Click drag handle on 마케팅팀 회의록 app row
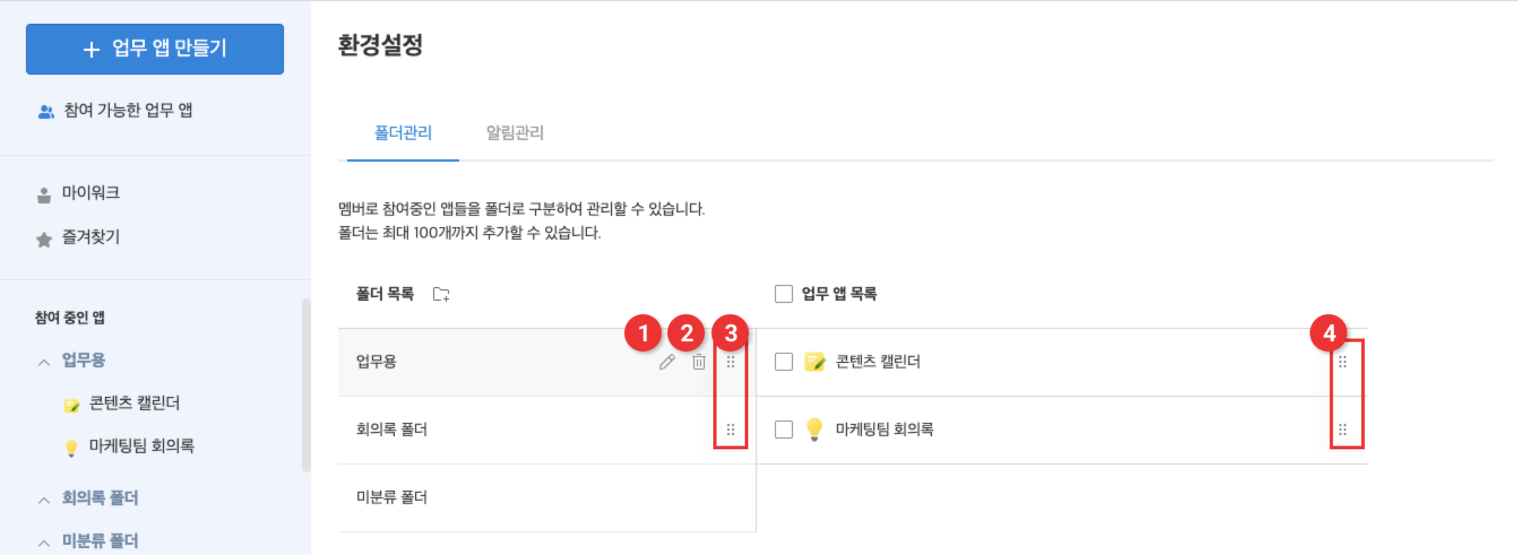 pyautogui.click(x=1343, y=430)
